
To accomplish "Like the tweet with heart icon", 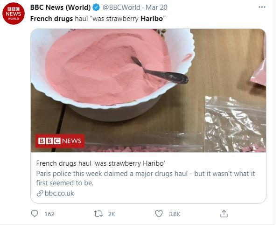I will click(x=159, y=214).
